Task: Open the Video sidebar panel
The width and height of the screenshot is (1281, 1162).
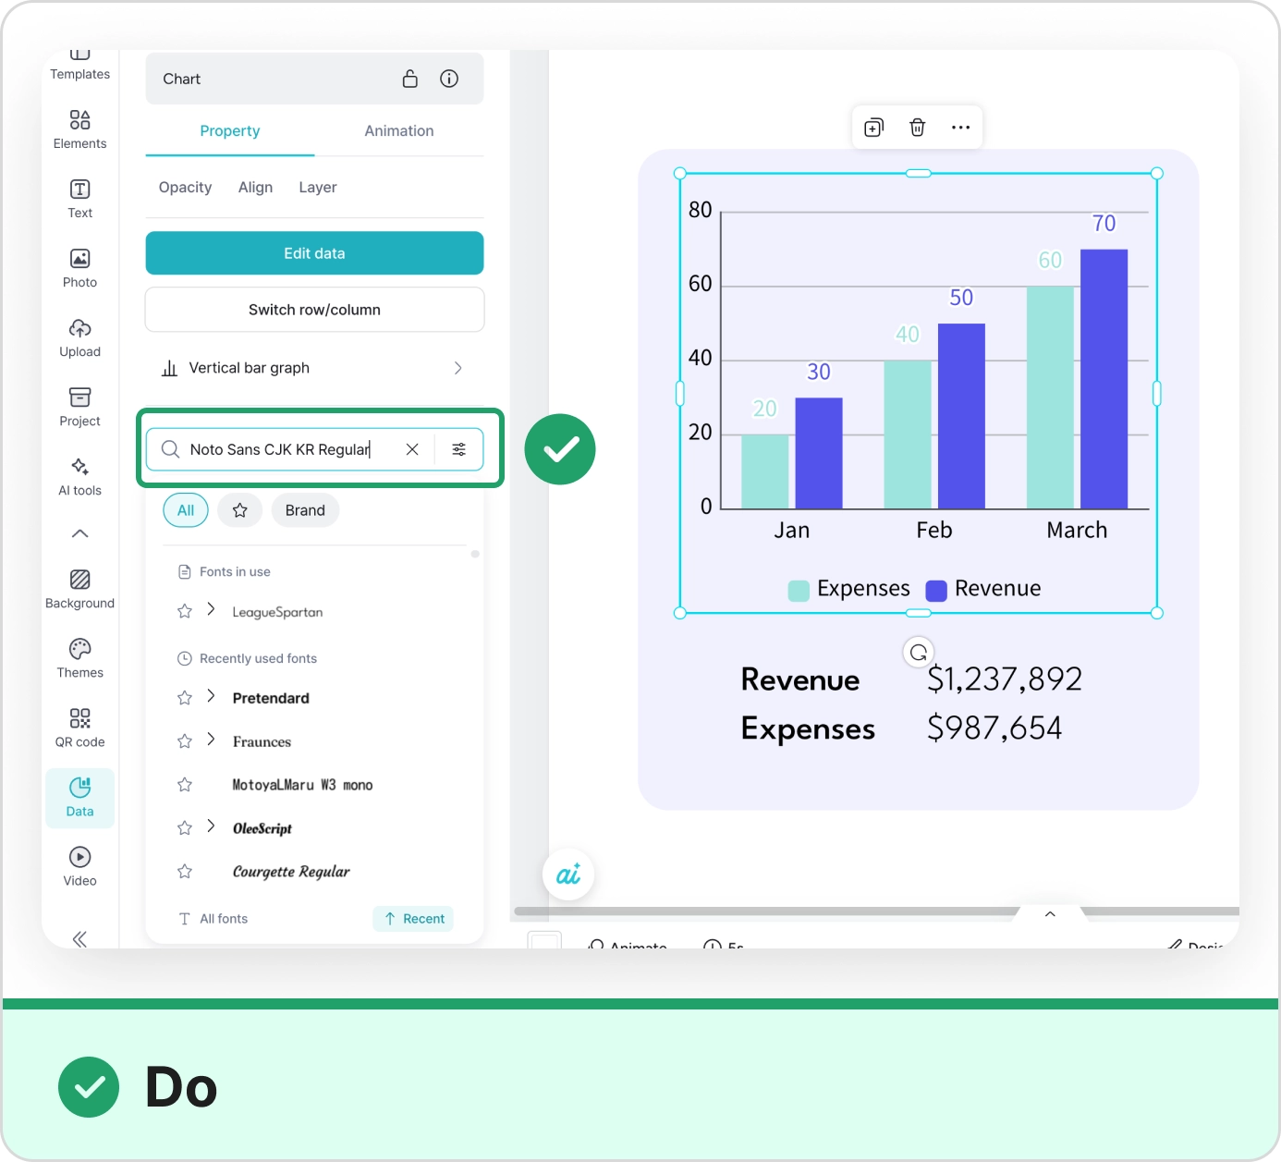Action: pos(79,866)
